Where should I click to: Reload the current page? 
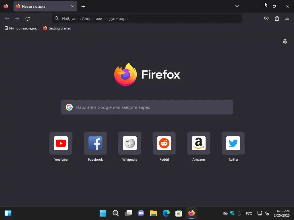28,19
